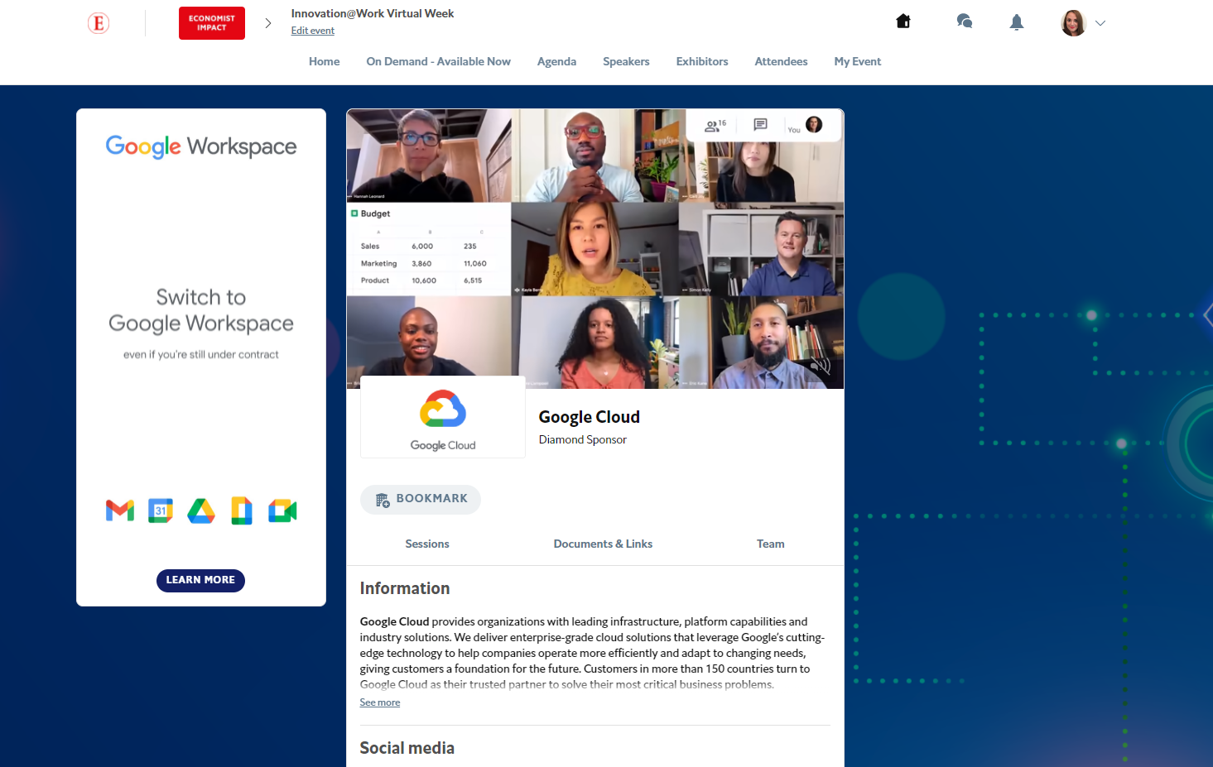Expand the profile dropdown chevron
The width and height of the screenshot is (1213, 767).
[1100, 23]
